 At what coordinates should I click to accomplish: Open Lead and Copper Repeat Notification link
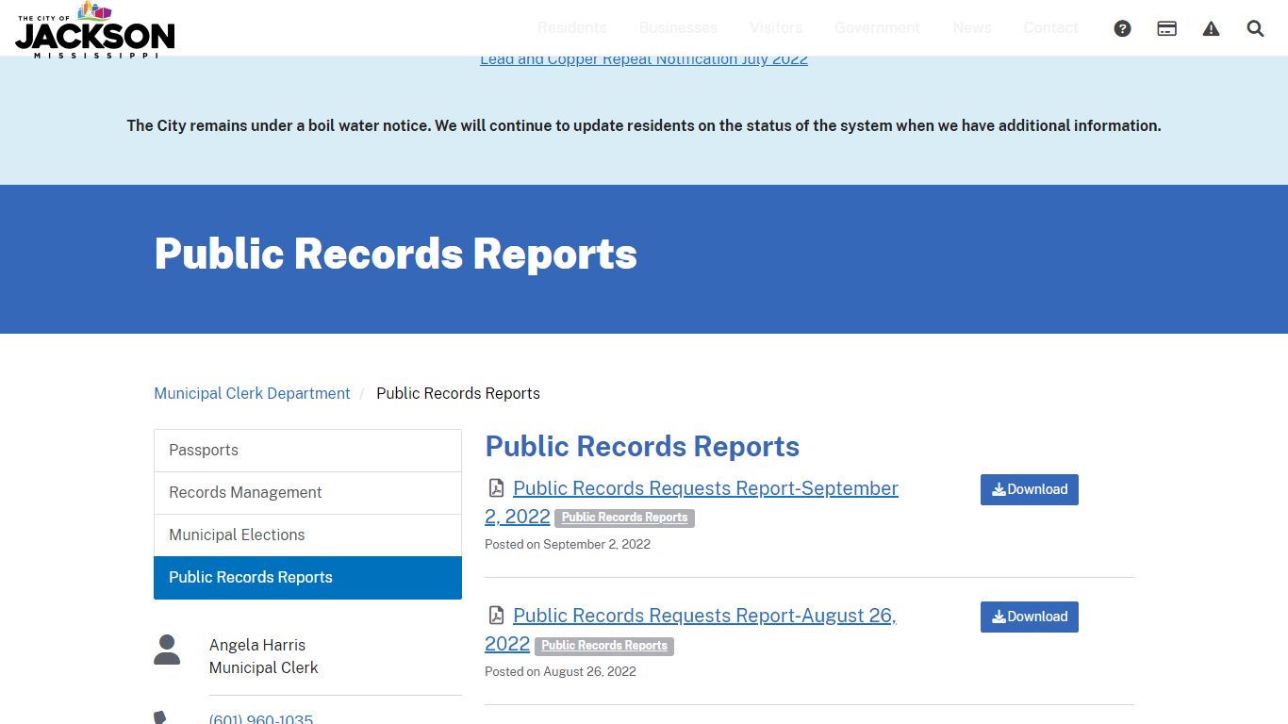[x=644, y=60]
